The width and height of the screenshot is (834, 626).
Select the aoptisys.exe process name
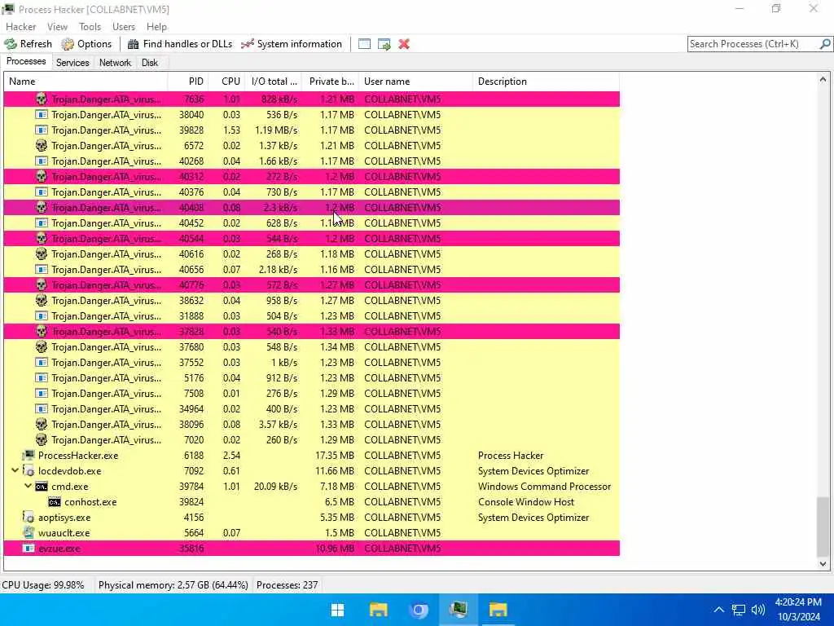pyautogui.click(x=64, y=518)
